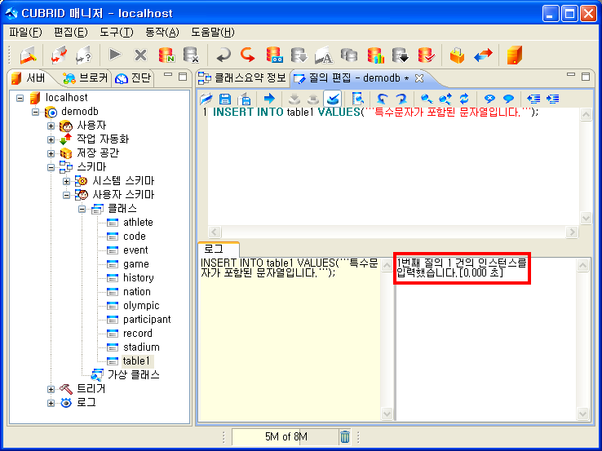Image resolution: width=602 pixels, height=451 pixels.
Task: Click the run query arrow in query editor
Action: point(269,99)
